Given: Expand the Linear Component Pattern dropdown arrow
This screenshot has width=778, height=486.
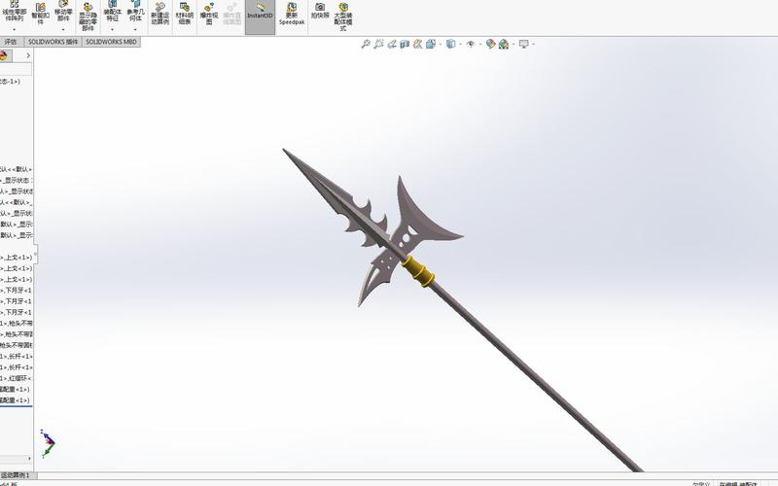Looking at the screenshot, I should [x=15, y=29].
